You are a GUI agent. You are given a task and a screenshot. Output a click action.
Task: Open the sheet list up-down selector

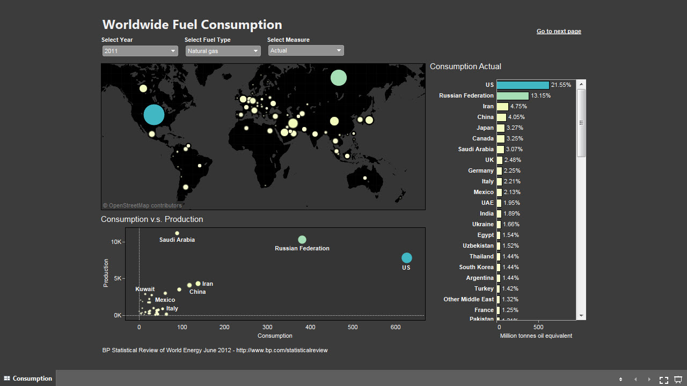(620, 380)
